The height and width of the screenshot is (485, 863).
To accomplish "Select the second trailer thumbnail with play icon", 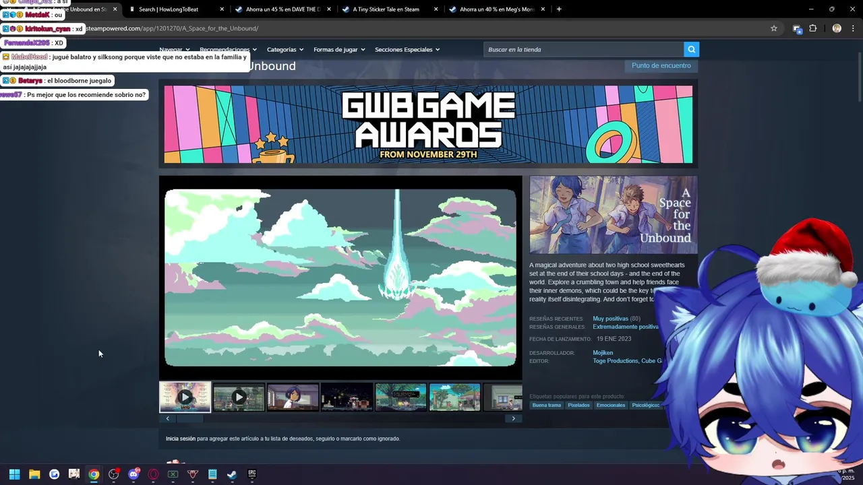I will (239, 397).
